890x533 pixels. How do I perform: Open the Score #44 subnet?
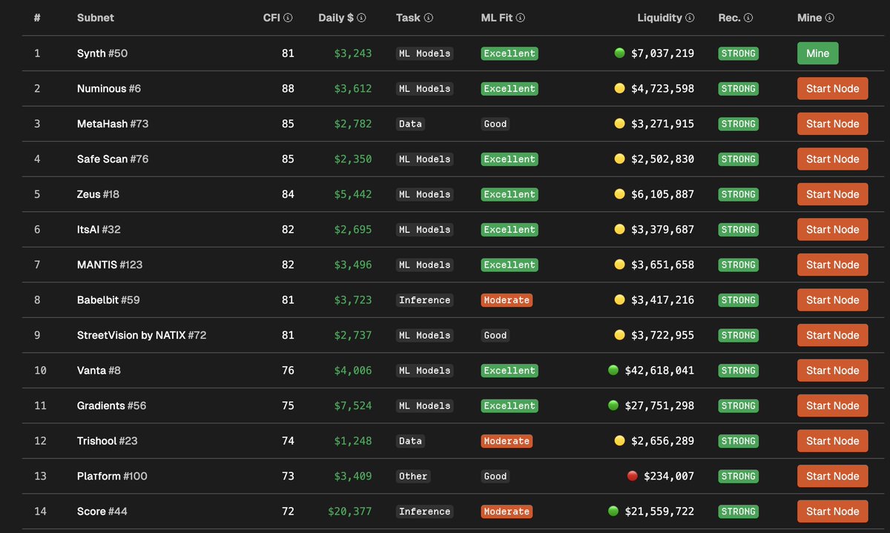[x=102, y=511]
